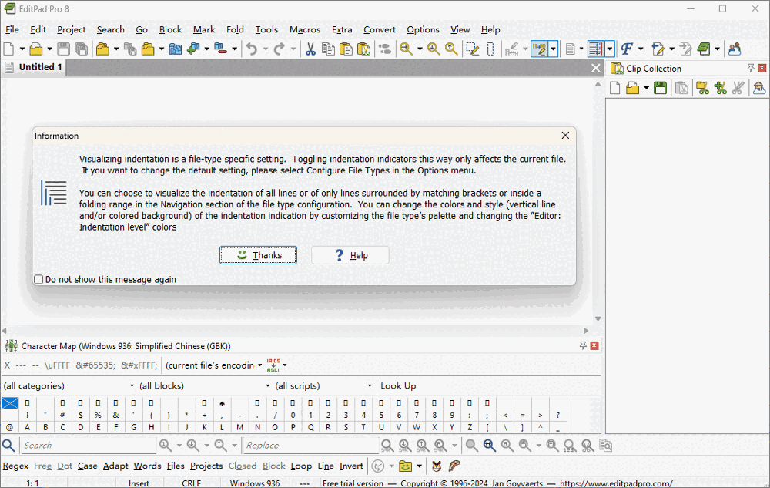770x488 pixels.
Task: Save the clip collection with green floppy icon
Action: 660,89
